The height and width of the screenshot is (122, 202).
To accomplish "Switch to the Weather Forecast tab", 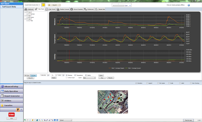I will click(63, 9).
